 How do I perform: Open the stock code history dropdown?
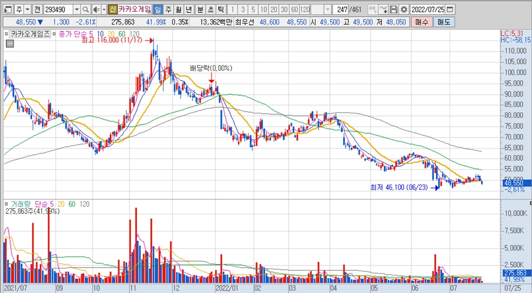[x=77, y=10]
